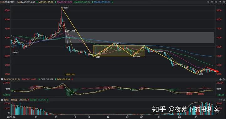Click the 8660 peak price label
Screen dimensions: 226x119
(x=66, y=8)
